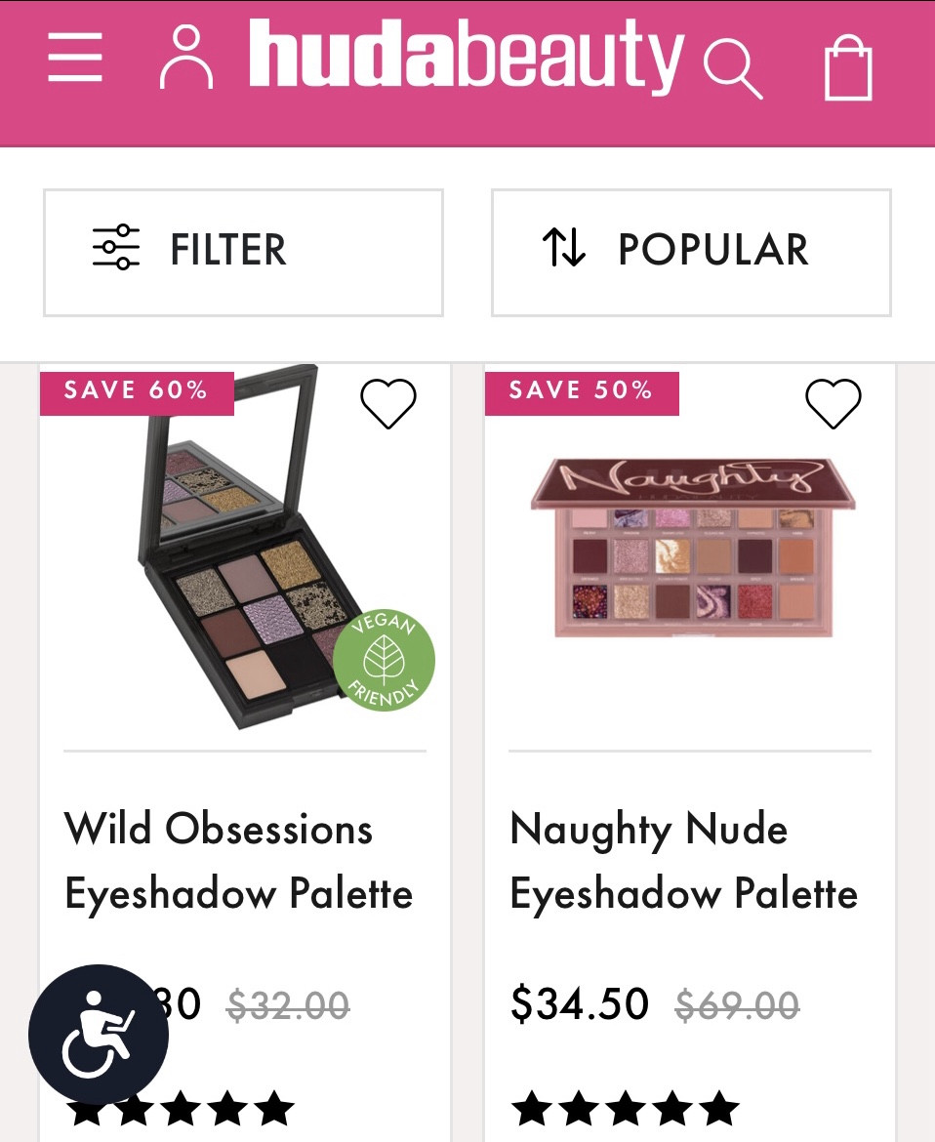Open Naughty Nude Eyeshadow Palette link
This screenshot has width=935, height=1142.
point(683,859)
